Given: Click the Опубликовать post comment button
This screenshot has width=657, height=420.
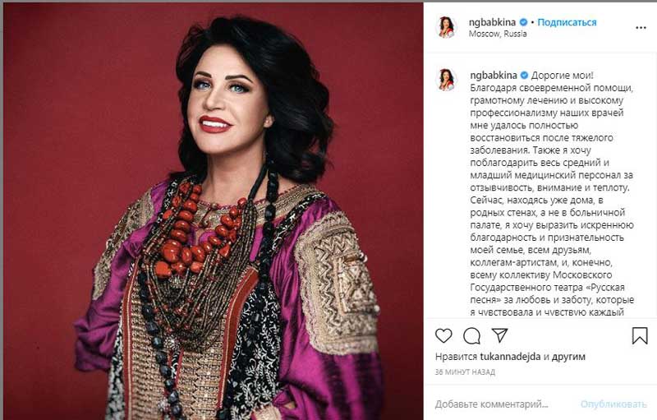Looking at the screenshot, I should coord(613,404).
